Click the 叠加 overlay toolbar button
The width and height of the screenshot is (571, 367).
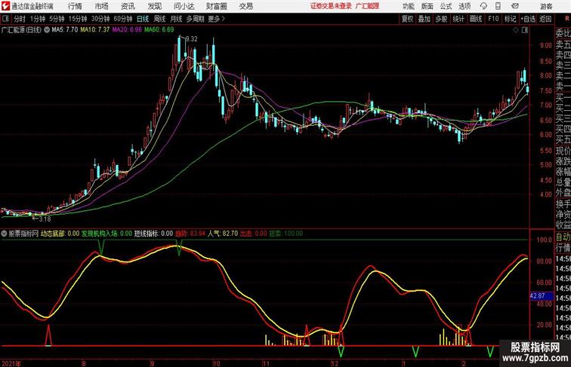tap(424, 19)
